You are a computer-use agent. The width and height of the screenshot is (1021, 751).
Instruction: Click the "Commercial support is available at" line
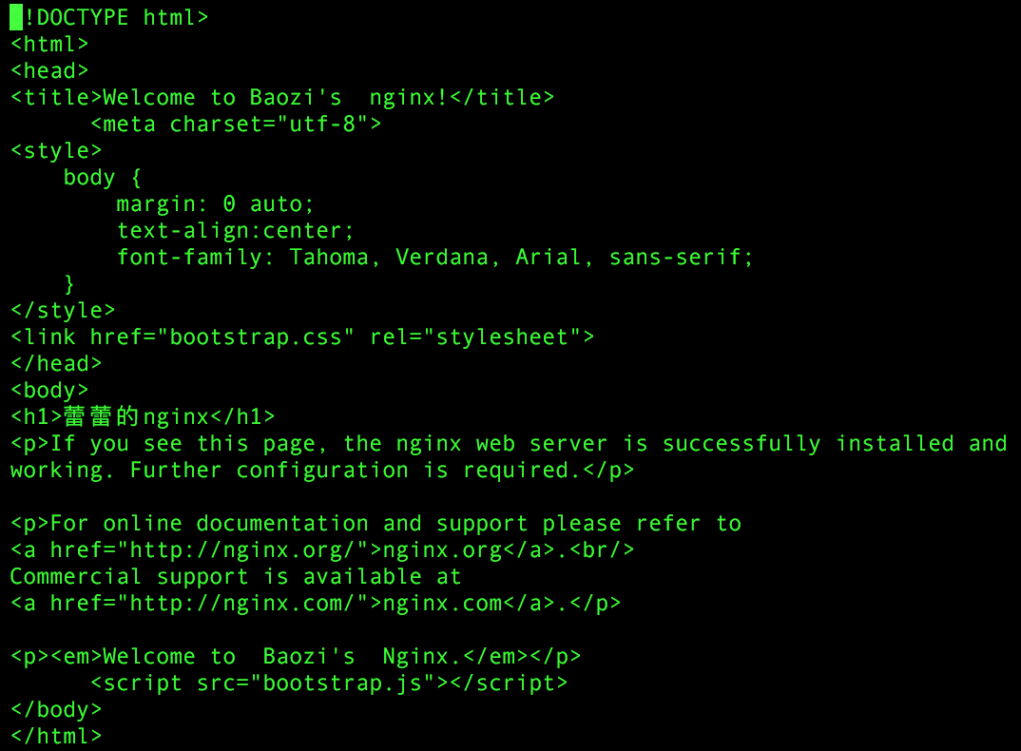click(235, 576)
